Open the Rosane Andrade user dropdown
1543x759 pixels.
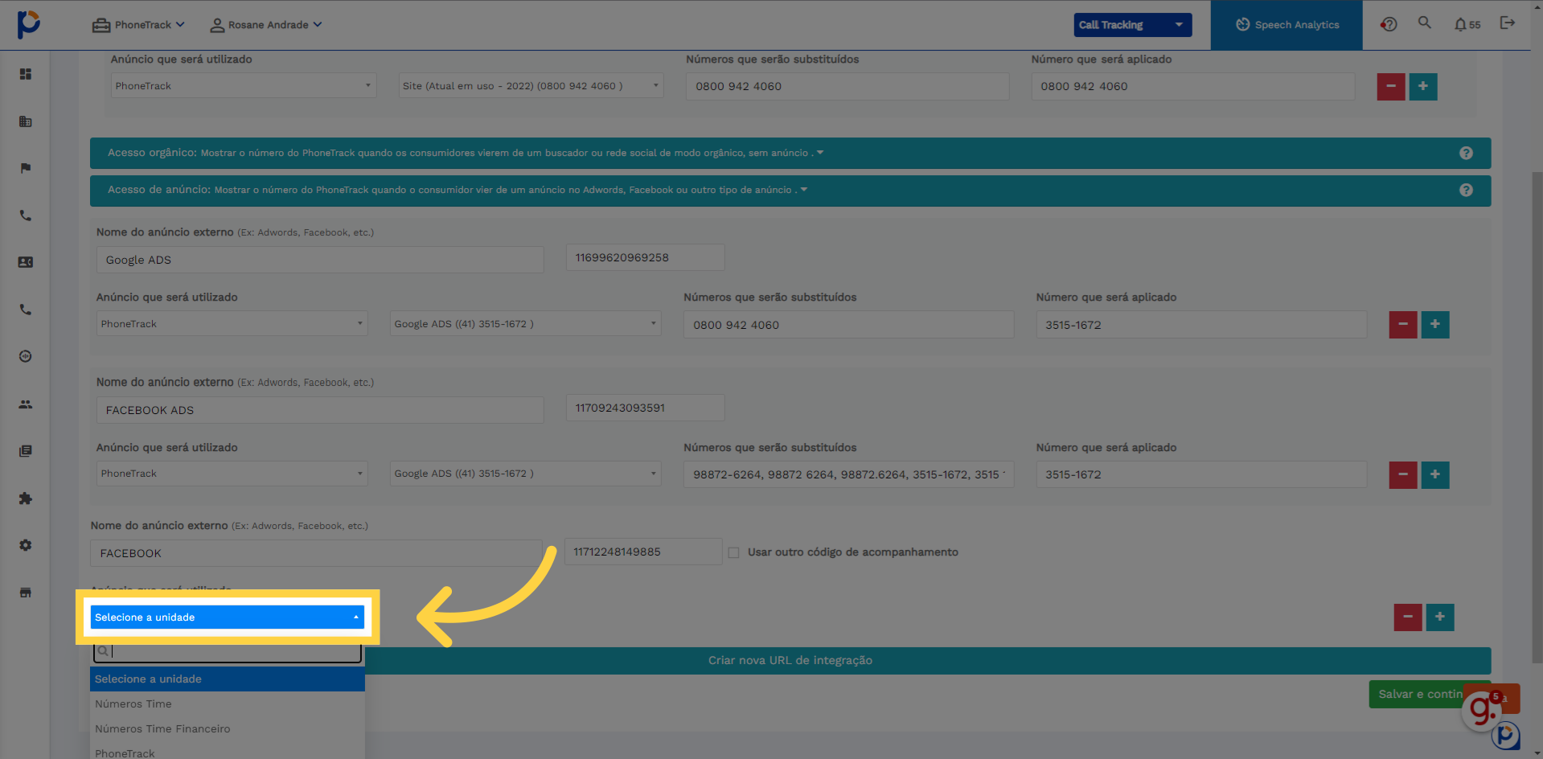tap(266, 25)
